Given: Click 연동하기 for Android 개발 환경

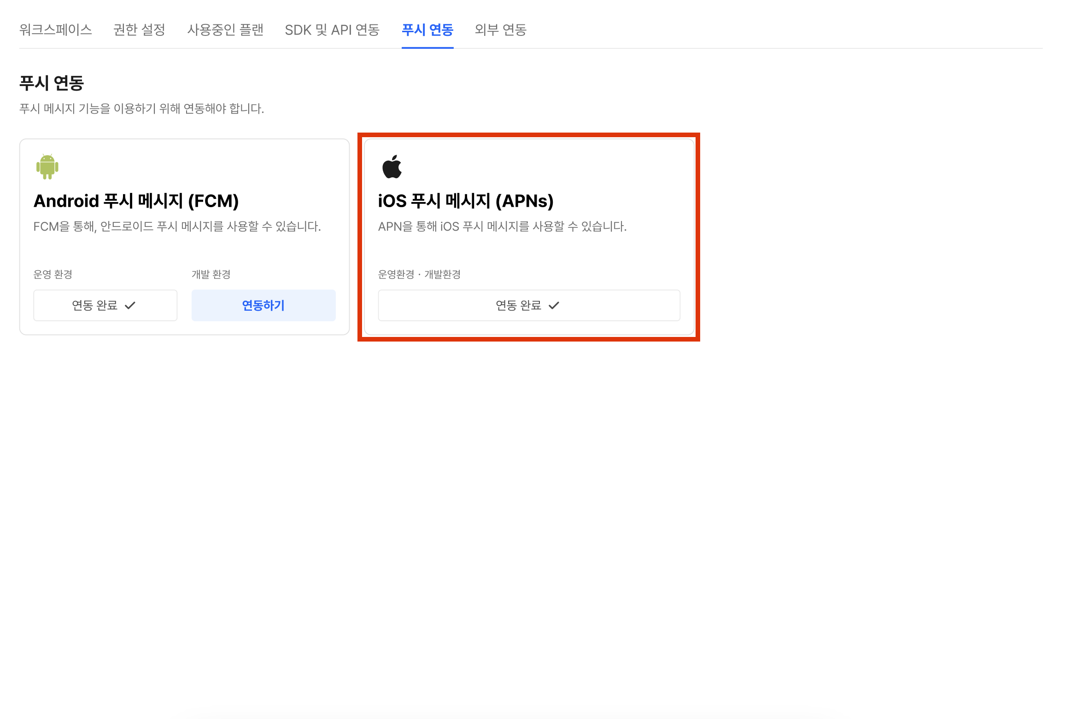Looking at the screenshot, I should (263, 305).
